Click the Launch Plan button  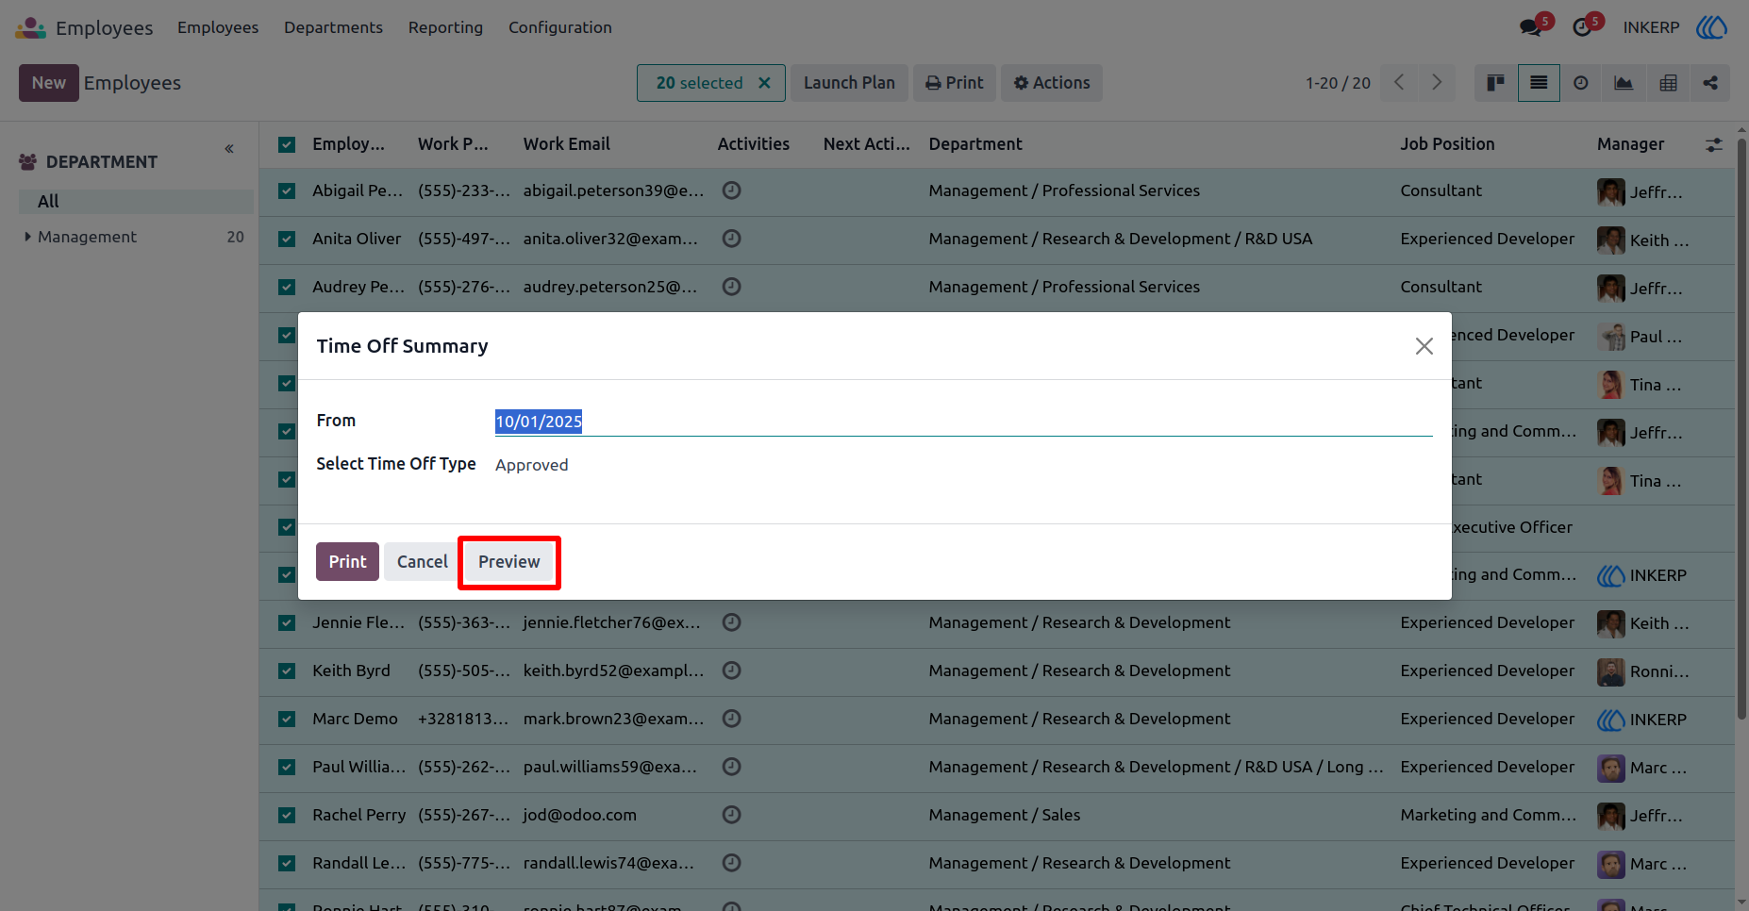pos(849,83)
